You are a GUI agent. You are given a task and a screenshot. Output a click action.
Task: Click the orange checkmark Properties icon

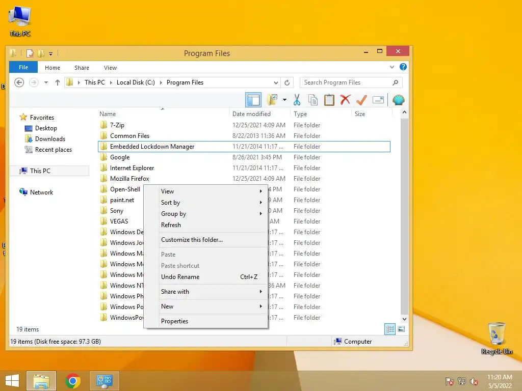pyautogui.click(x=361, y=100)
